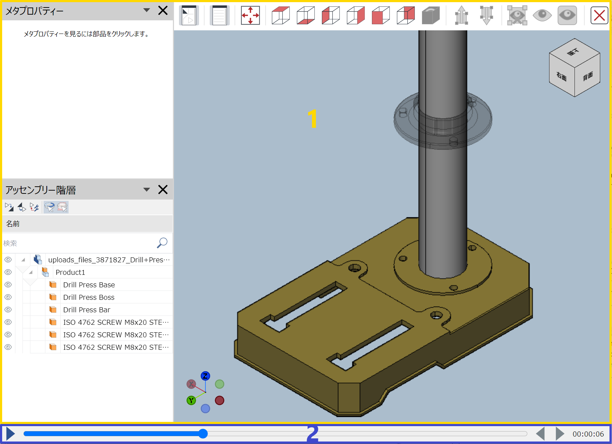Switch to solid shaded cube display

click(x=431, y=16)
